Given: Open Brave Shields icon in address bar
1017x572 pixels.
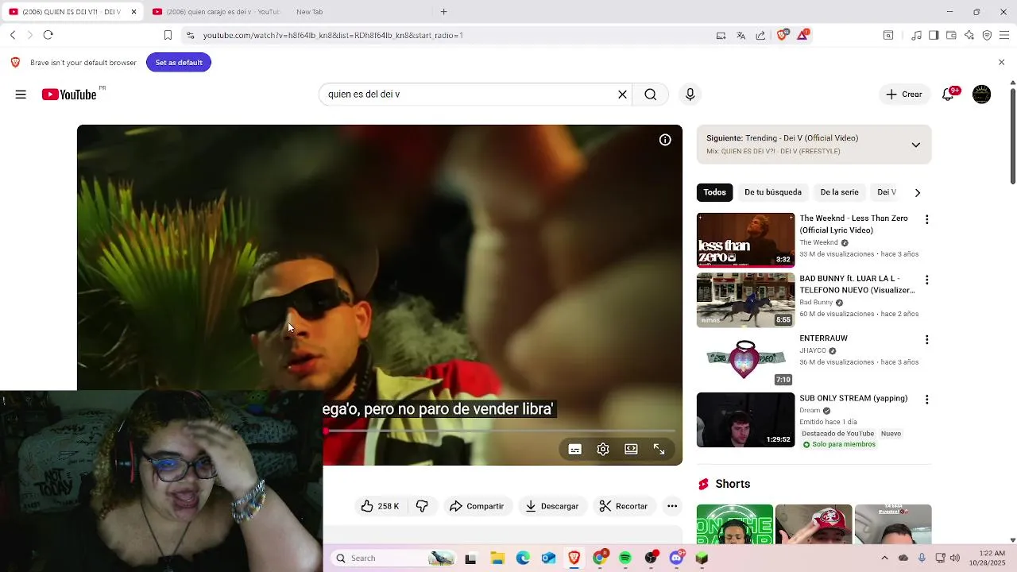Looking at the screenshot, I should pyautogui.click(x=783, y=35).
